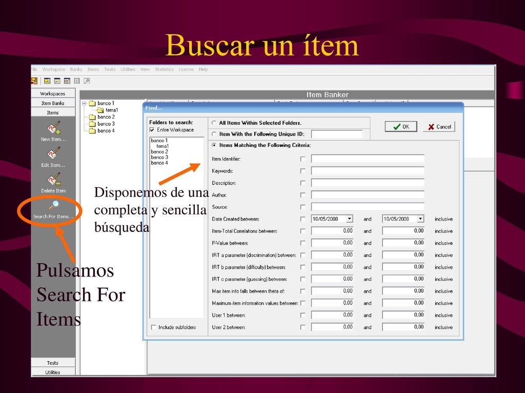
Task: Select banco 2 in Folders to search list
Action: (x=159, y=151)
